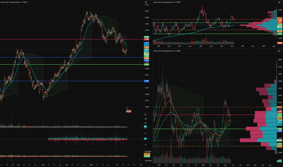283x167 pixels.
Task: Click the 1Н OANDA weekly chart title
Action: [167, 2]
